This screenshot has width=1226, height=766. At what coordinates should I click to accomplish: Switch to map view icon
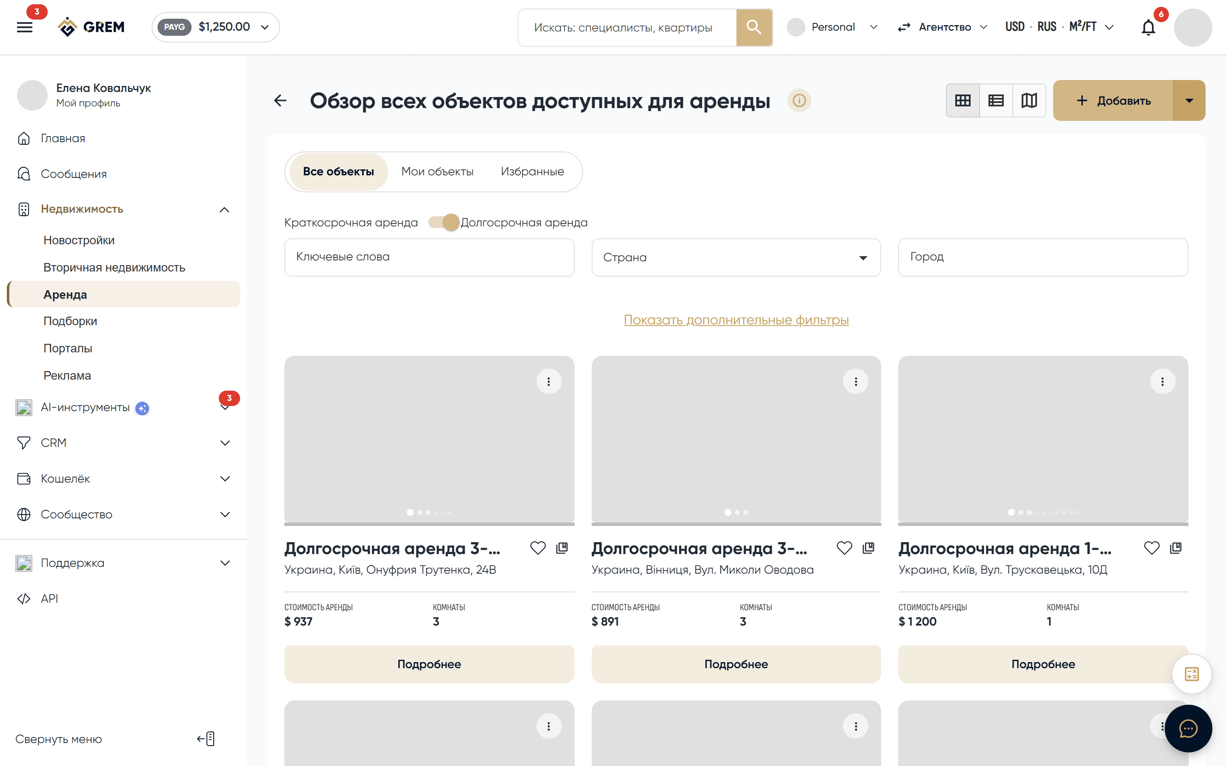click(1029, 100)
